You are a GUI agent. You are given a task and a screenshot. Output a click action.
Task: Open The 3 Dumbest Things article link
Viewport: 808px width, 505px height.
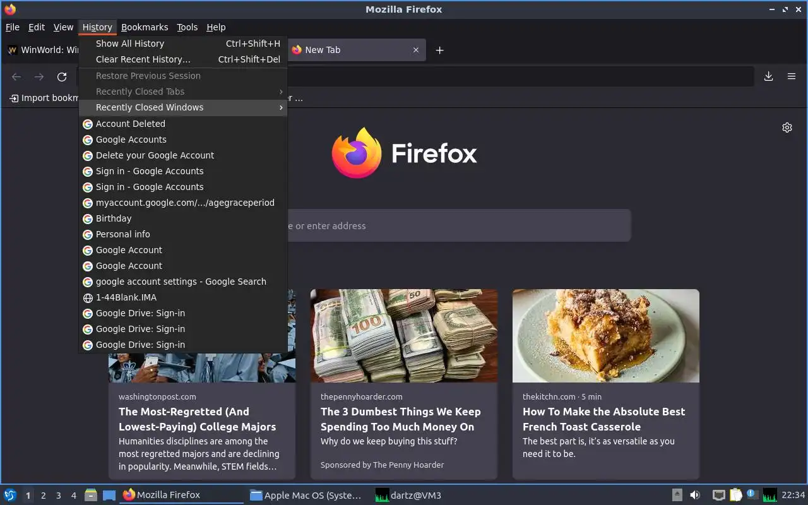click(x=400, y=419)
